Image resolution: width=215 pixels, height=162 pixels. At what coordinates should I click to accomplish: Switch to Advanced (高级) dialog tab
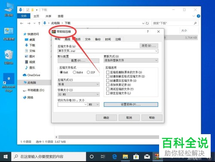coord(68,39)
